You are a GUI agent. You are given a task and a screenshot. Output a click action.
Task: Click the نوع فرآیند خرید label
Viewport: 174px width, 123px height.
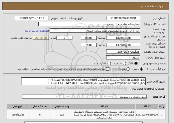(x=156, y=69)
